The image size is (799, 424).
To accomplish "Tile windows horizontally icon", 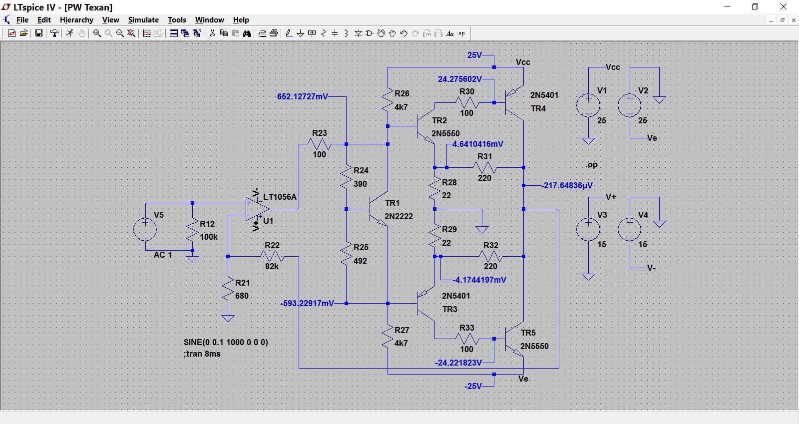I will [174, 33].
